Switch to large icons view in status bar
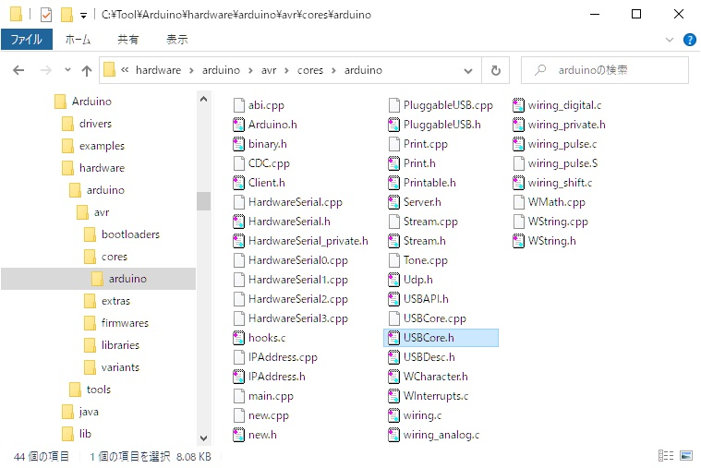The height and width of the screenshot is (468, 701). [x=686, y=455]
